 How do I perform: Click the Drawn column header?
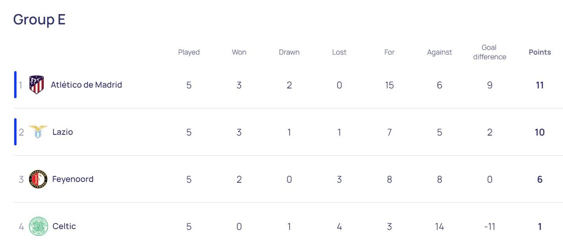click(x=289, y=52)
